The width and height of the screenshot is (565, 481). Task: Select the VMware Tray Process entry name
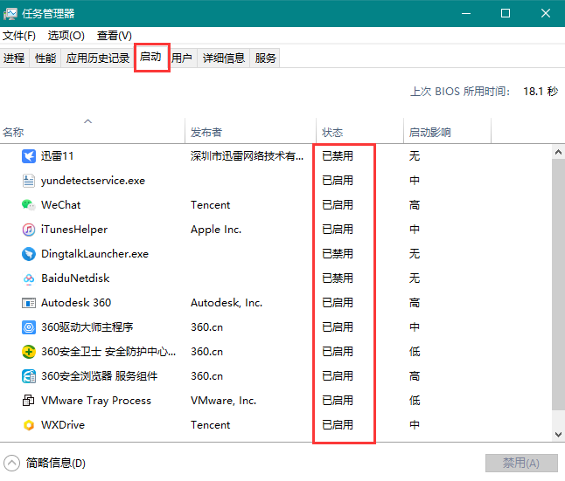[96, 401]
